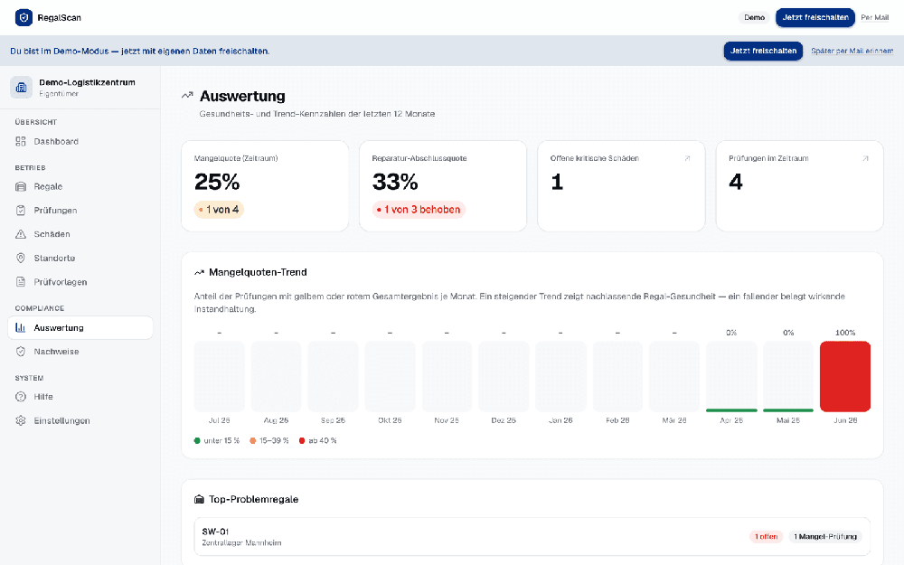Click the trend icon beside Mangelquoten-Trend
904x565 pixels.
[x=200, y=272]
